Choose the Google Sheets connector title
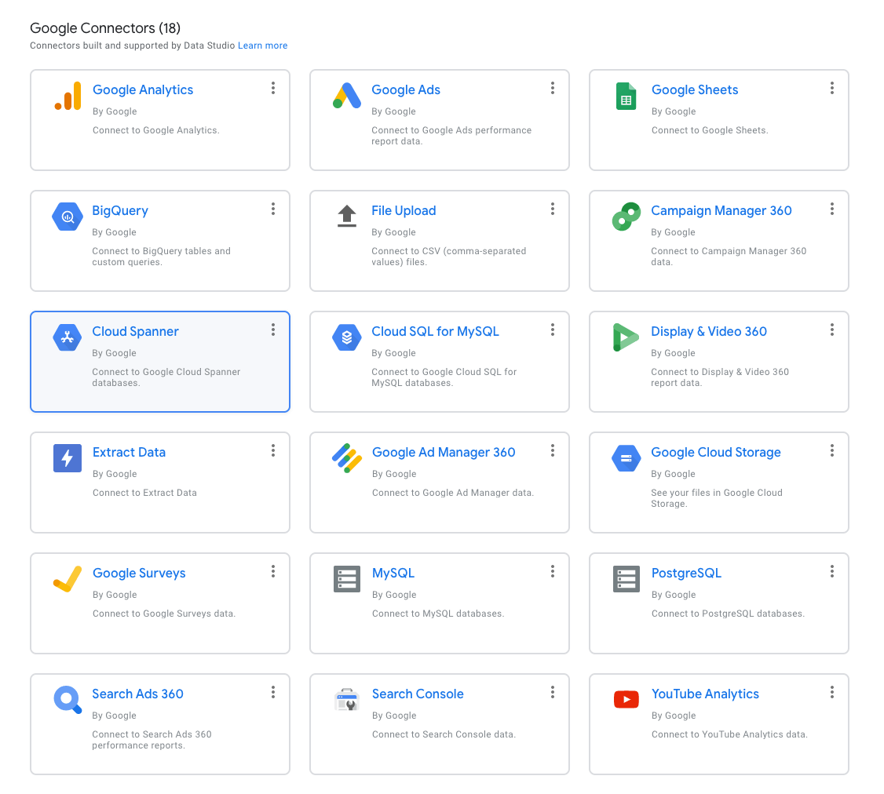 pos(695,90)
